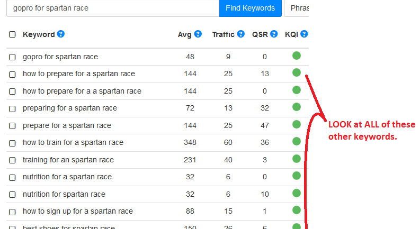Screen dimensions: 420x229
Task: Open the Phrase dropdown beside Find Keywords
Action: tap(297, 8)
